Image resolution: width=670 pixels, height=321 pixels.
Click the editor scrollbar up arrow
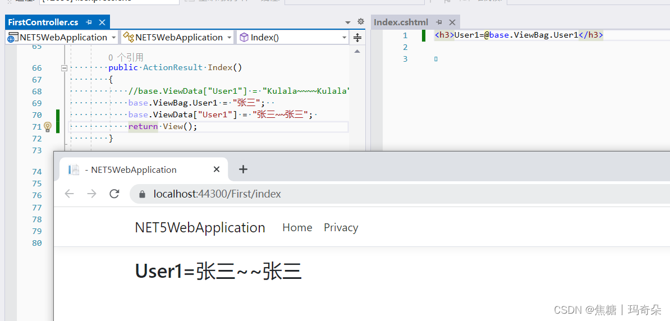pyautogui.click(x=357, y=51)
